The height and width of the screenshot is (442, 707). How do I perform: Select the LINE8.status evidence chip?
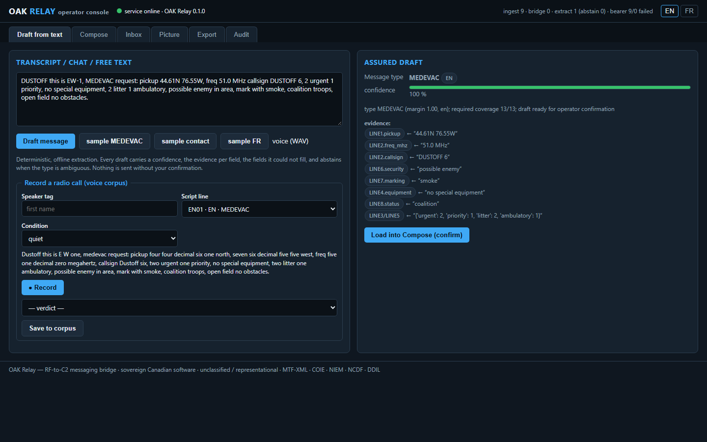point(384,204)
